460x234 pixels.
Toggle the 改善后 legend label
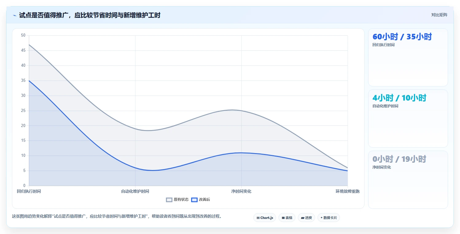pyautogui.click(x=205, y=200)
